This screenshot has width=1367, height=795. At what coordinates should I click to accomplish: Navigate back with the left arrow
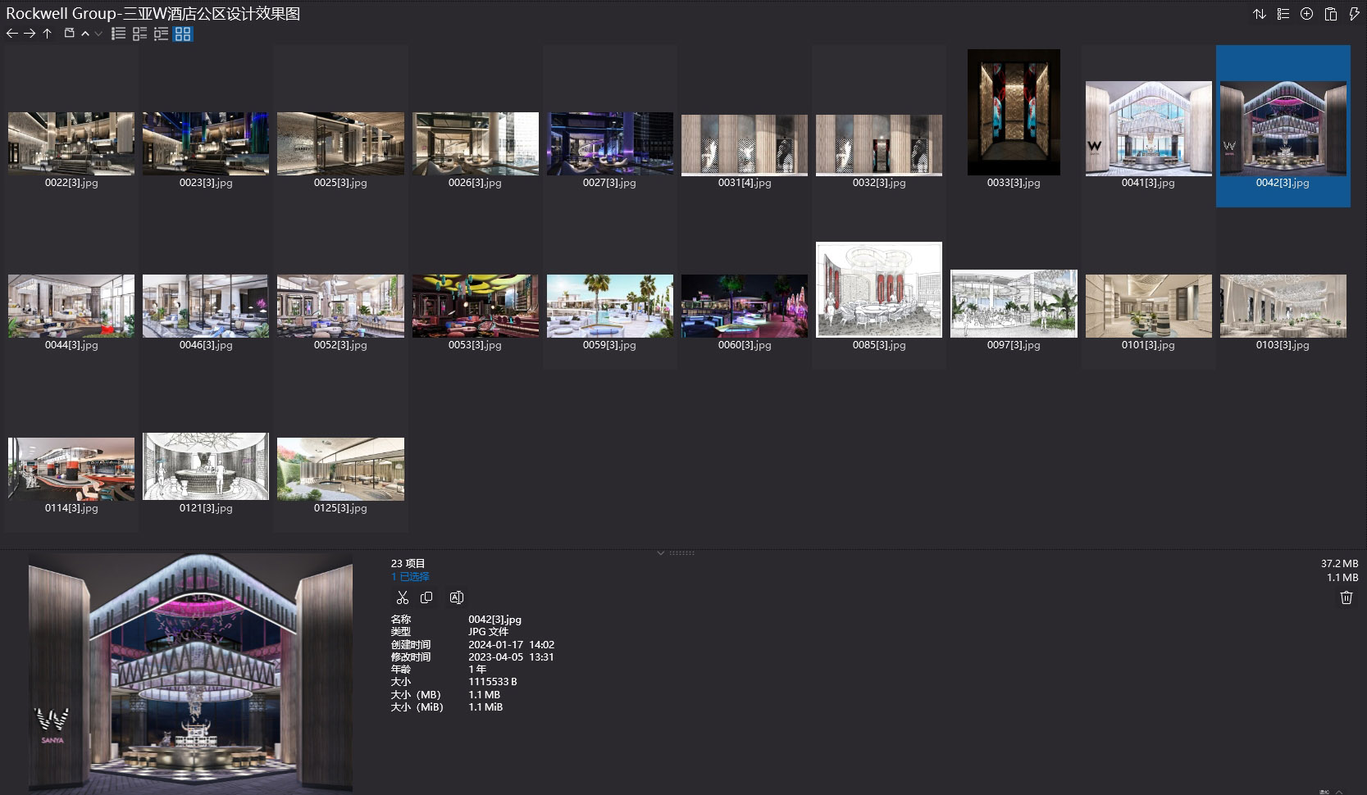11,34
